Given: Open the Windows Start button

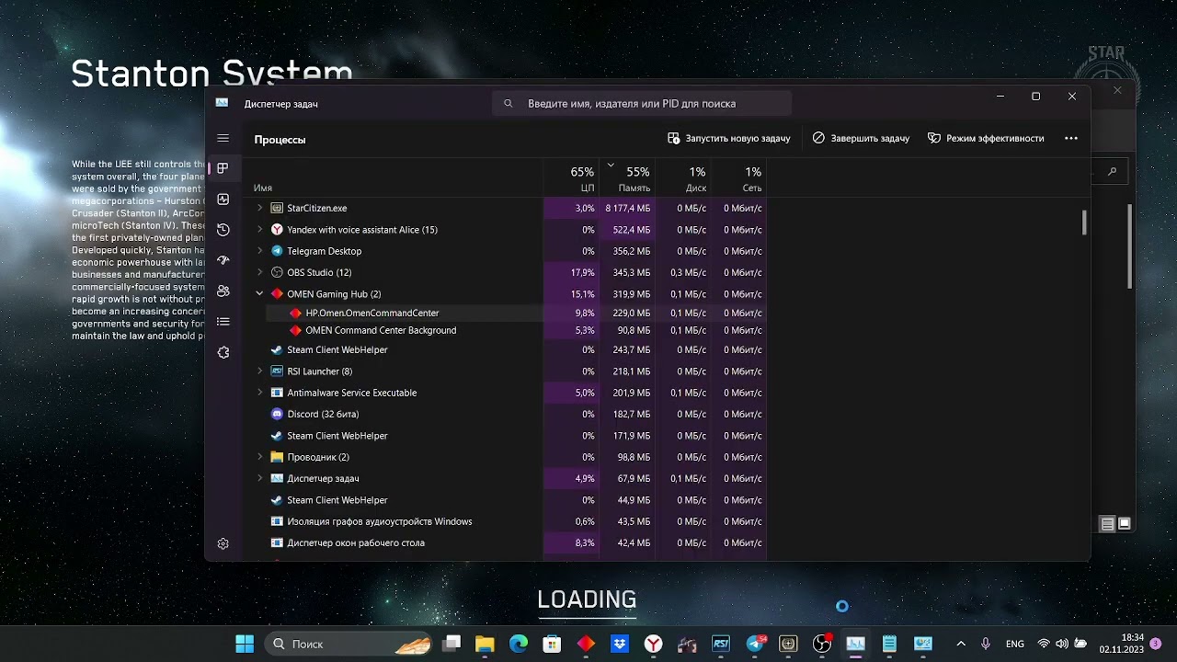Looking at the screenshot, I should pos(245,644).
